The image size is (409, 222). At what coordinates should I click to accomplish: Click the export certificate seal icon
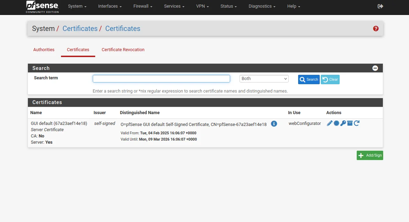point(336,123)
